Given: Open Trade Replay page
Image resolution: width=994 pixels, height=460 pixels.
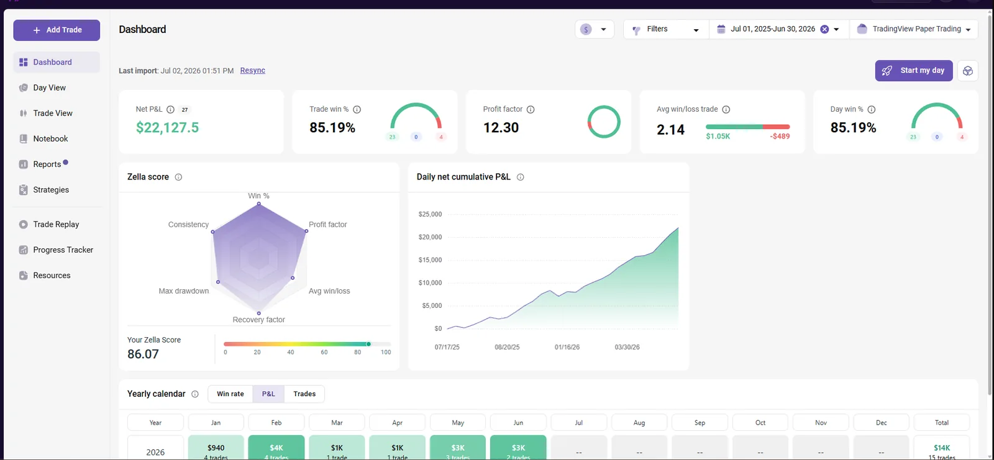Looking at the screenshot, I should 57,224.
